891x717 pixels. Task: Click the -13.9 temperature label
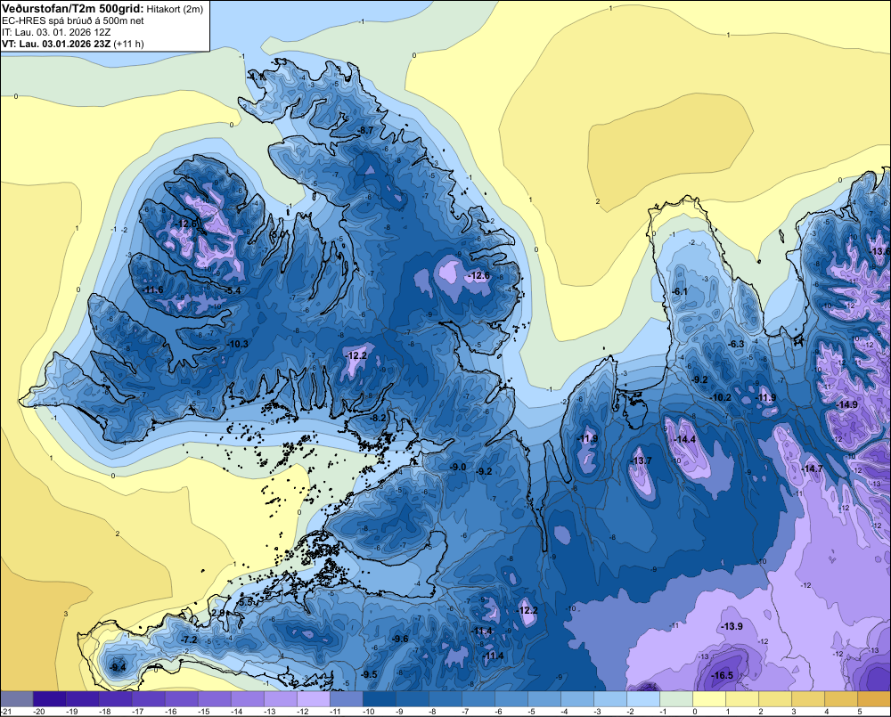click(732, 626)
